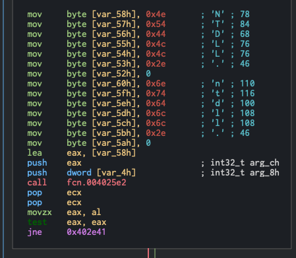Screen dimensions: 296x258
Task: Select the 0x74 immediate value
Action: [156, 94]
